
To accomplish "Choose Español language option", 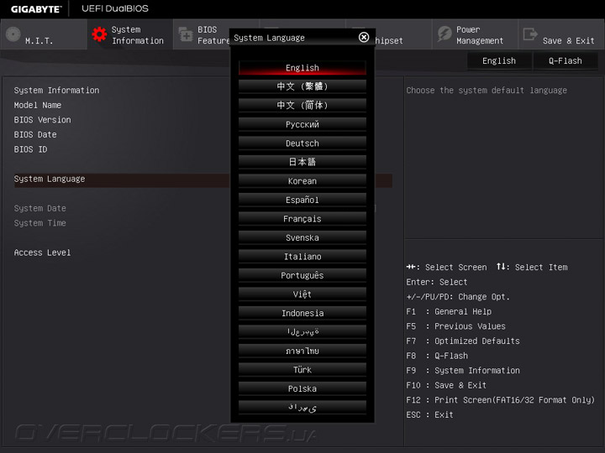I will coord(302,200).
